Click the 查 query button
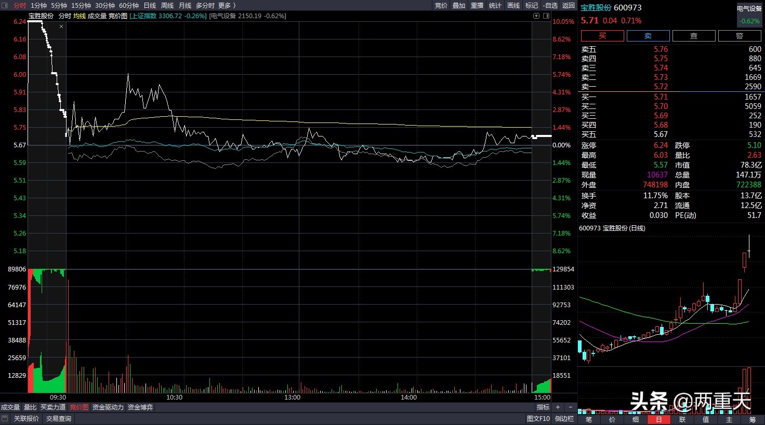 click(694, 36)
